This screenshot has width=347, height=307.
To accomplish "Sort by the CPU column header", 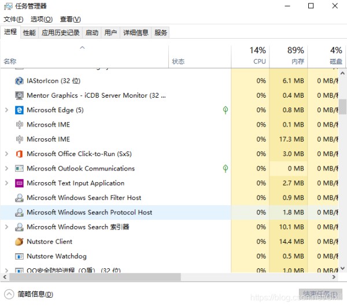I will tap(250, 57).
